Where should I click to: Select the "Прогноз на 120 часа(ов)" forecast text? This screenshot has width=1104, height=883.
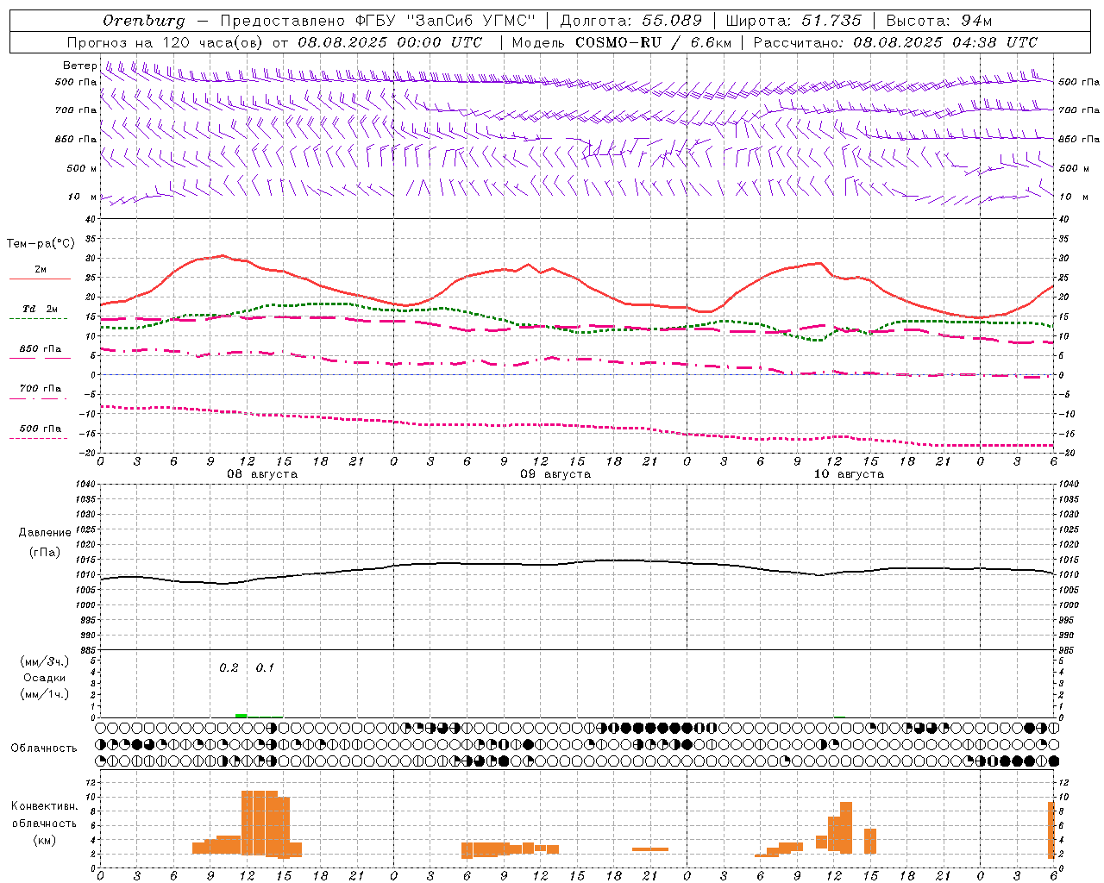(166, 42)
